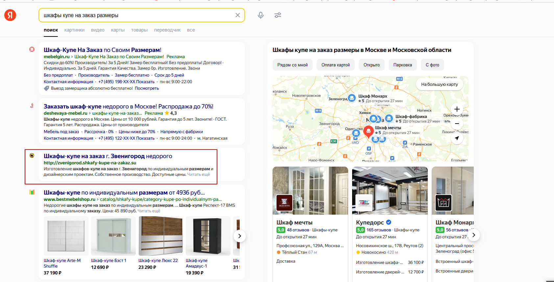Viewport: 554px width, 282px height.
Task: Open Шкафы-купе по индивидуальным размерам result
Action: coord(124,193)
